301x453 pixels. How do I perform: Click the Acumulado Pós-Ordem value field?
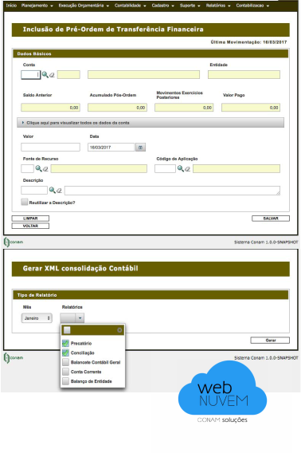coord(118,108)
